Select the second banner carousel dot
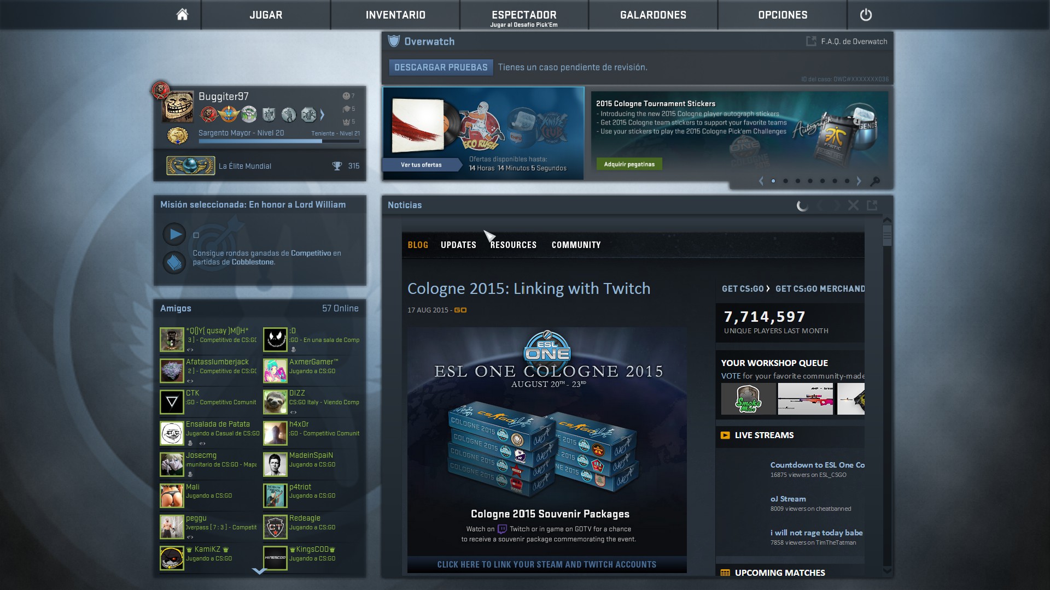This screenshot has height=590, width=1050. click(x=785, y=181)
